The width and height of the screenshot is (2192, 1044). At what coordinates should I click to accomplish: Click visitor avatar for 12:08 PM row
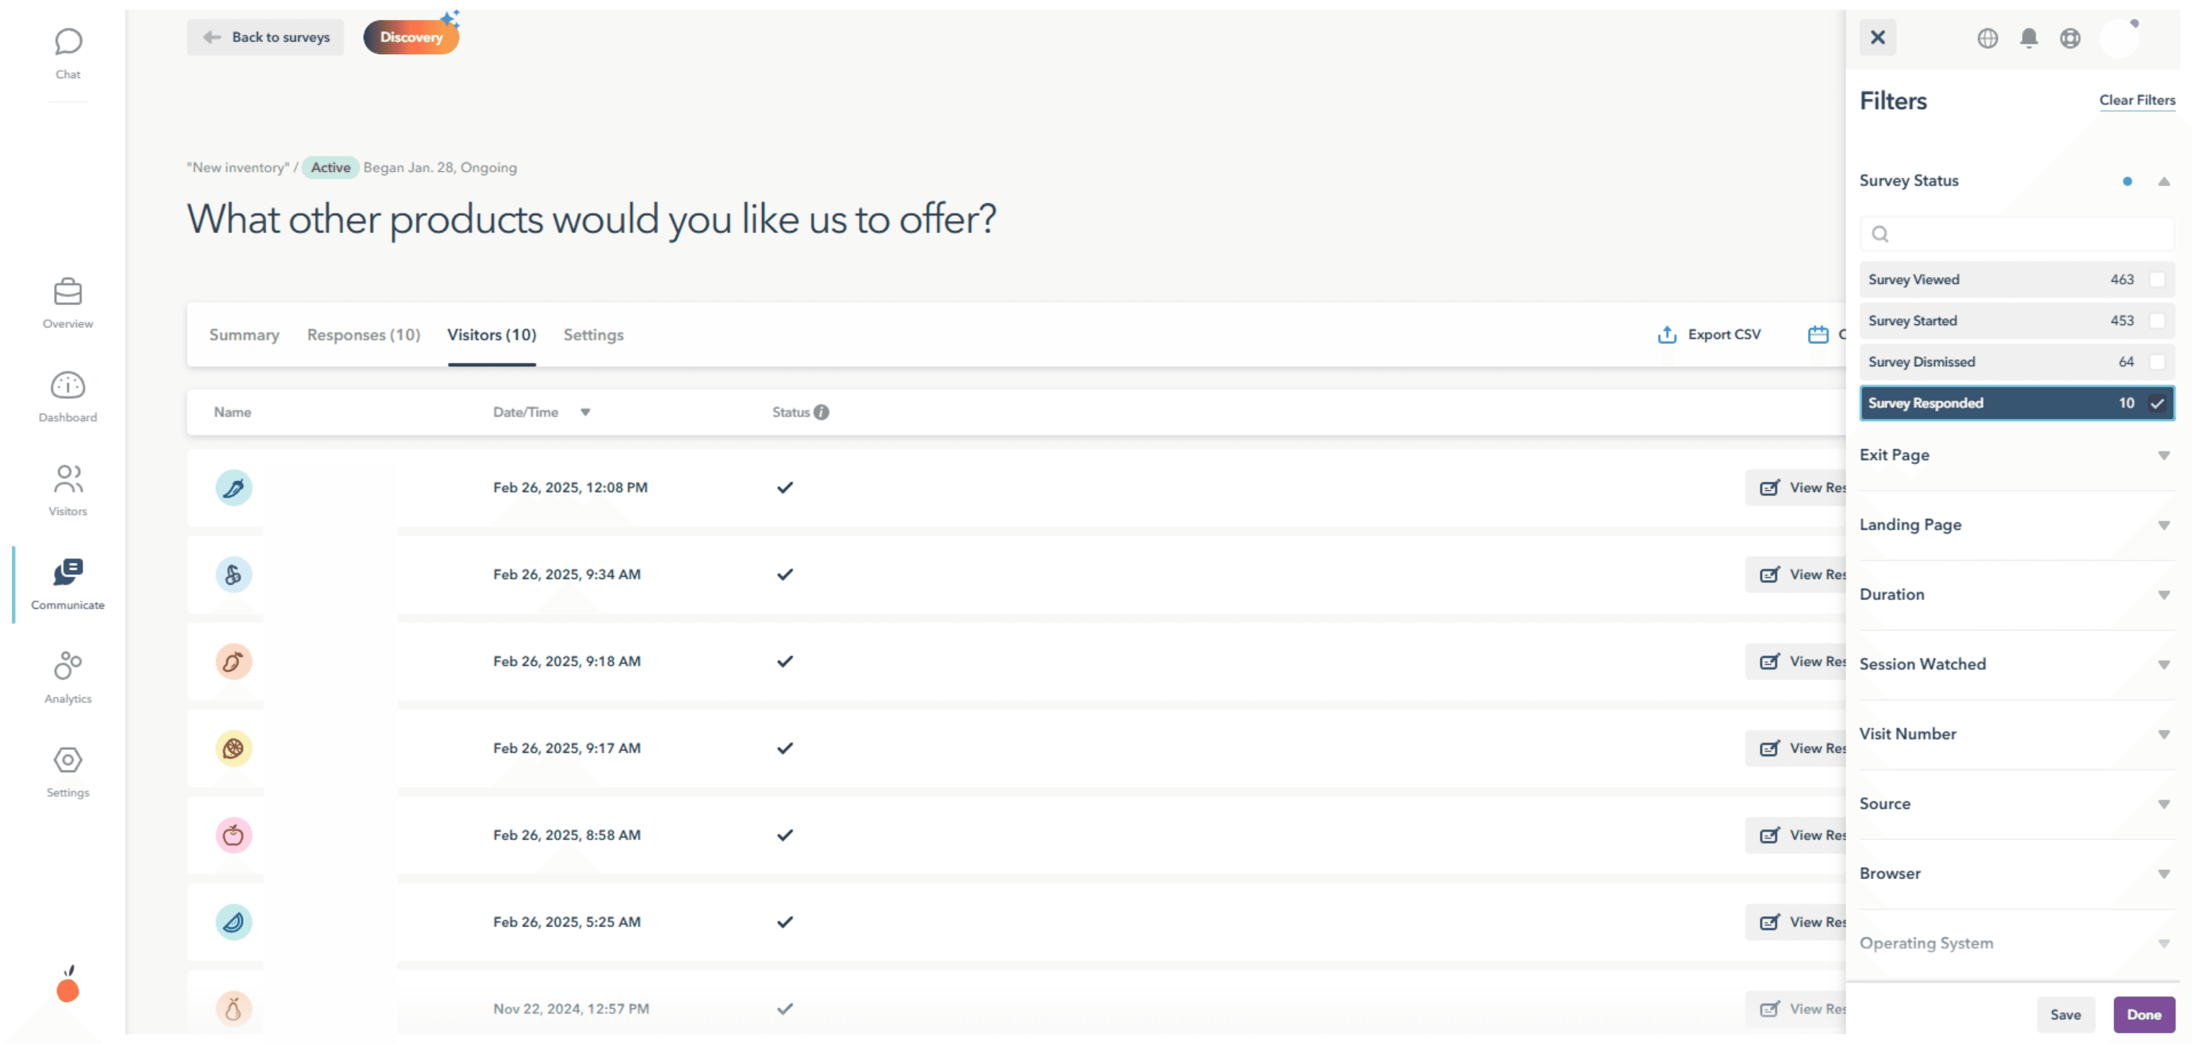point(233,488)
